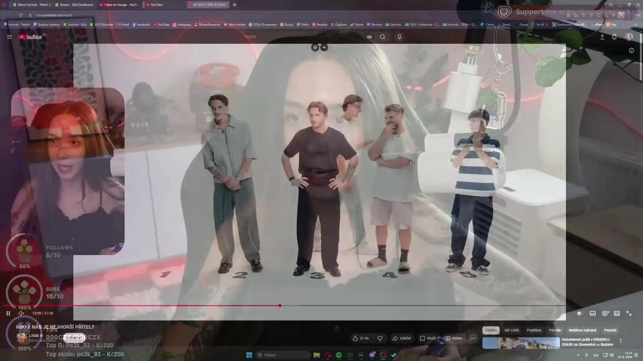Select the Všetko filter chip
The height and width of the screenshot is (361, 643).
[491, 330]
